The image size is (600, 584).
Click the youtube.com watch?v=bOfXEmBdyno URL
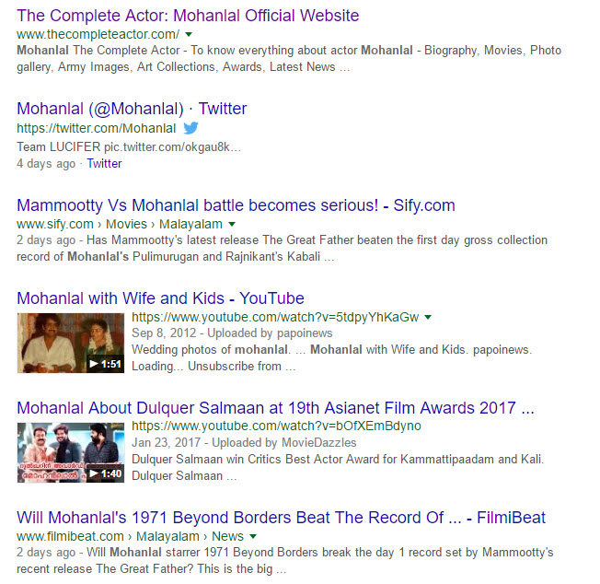[x=276, y=426]
